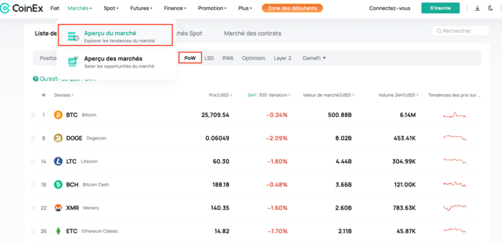Favorite ETC with its star
Screen dimensions: 502x243
tap(33, 231)
